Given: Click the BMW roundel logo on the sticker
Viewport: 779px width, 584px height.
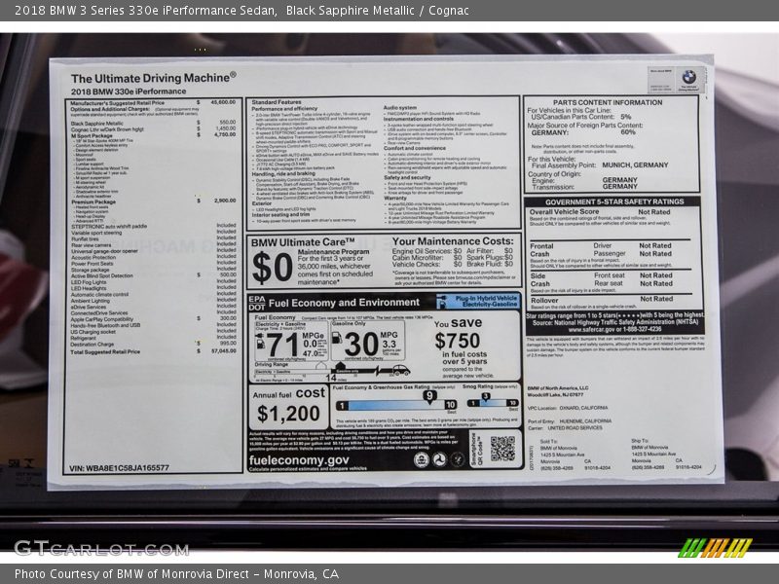Looking at the screenshot, I should (688, 77).
